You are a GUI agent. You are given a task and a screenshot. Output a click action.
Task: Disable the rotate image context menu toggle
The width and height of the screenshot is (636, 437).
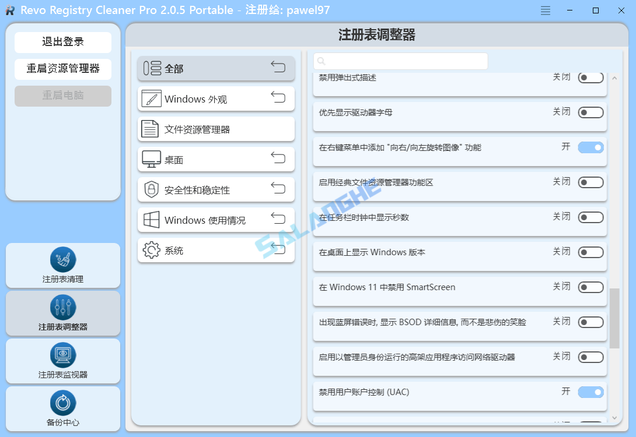[590, 147]
